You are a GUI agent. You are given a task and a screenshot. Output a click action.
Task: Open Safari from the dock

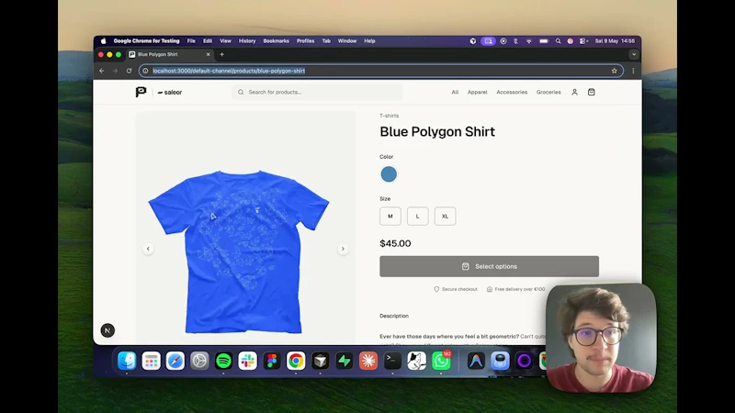pos(175,361)
